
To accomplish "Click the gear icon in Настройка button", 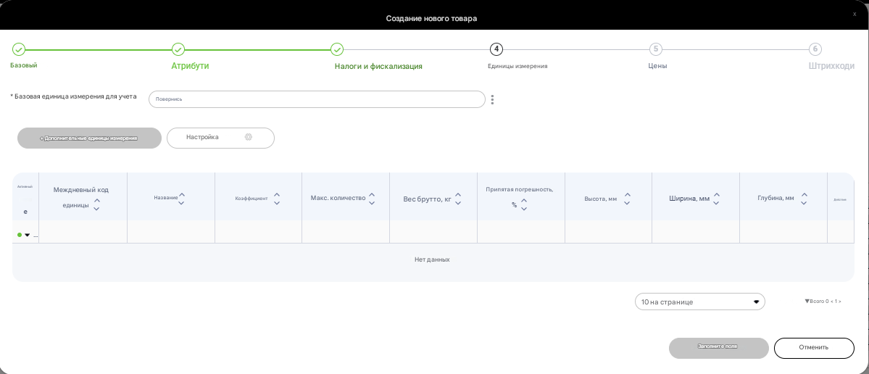I will coord(249,137).
